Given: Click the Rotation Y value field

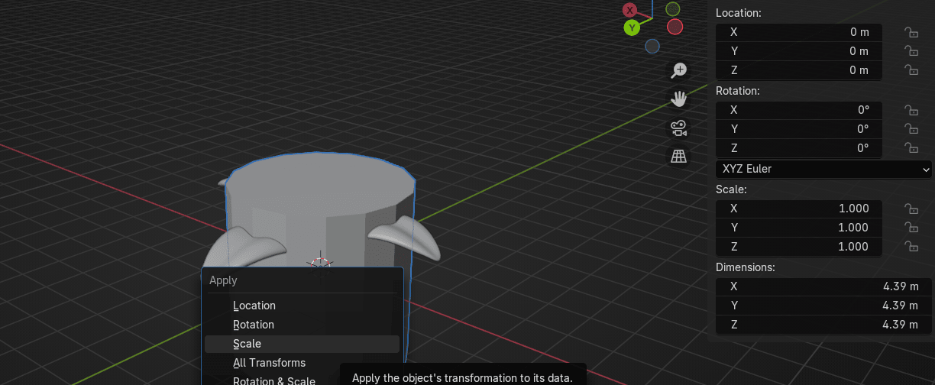Looking at the screenshot, I should coord(799,129).
